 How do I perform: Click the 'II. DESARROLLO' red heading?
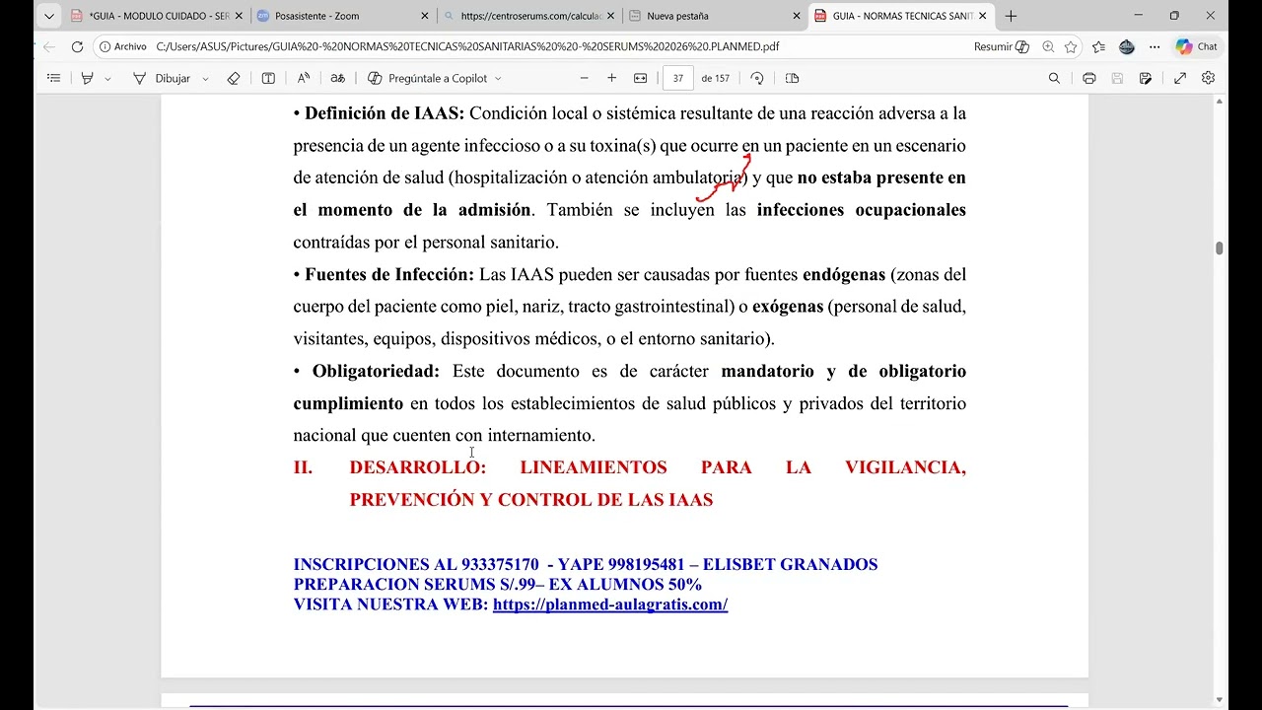(629, 483)
